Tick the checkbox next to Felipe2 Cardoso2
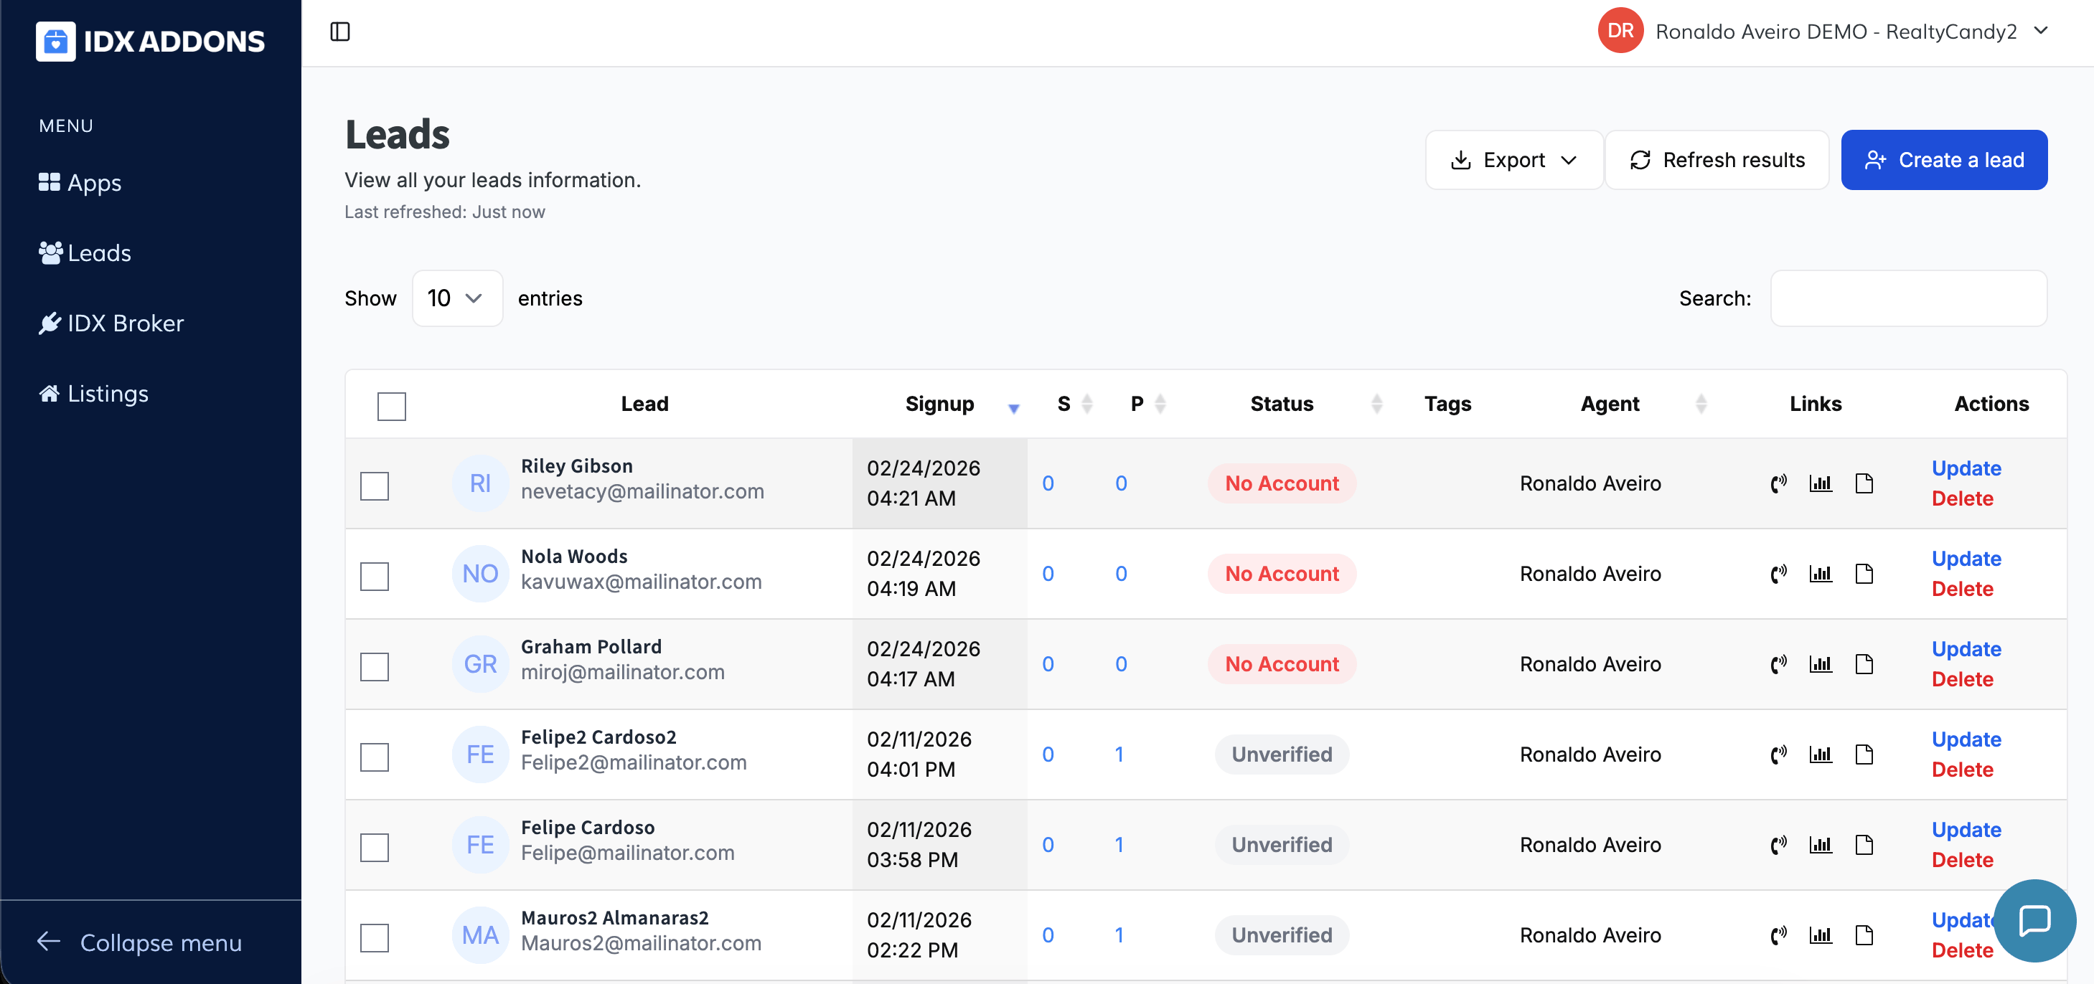This screenshot has width=2094, height=984. point(375,757)
